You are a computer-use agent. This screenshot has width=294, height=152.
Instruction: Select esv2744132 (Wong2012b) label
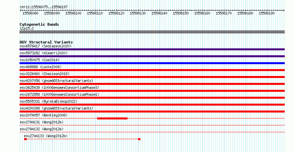(42, 129)
